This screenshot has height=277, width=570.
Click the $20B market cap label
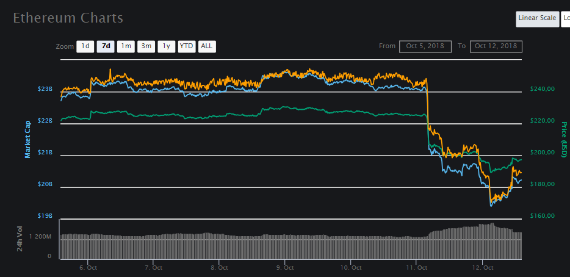(x=45, y=184)
